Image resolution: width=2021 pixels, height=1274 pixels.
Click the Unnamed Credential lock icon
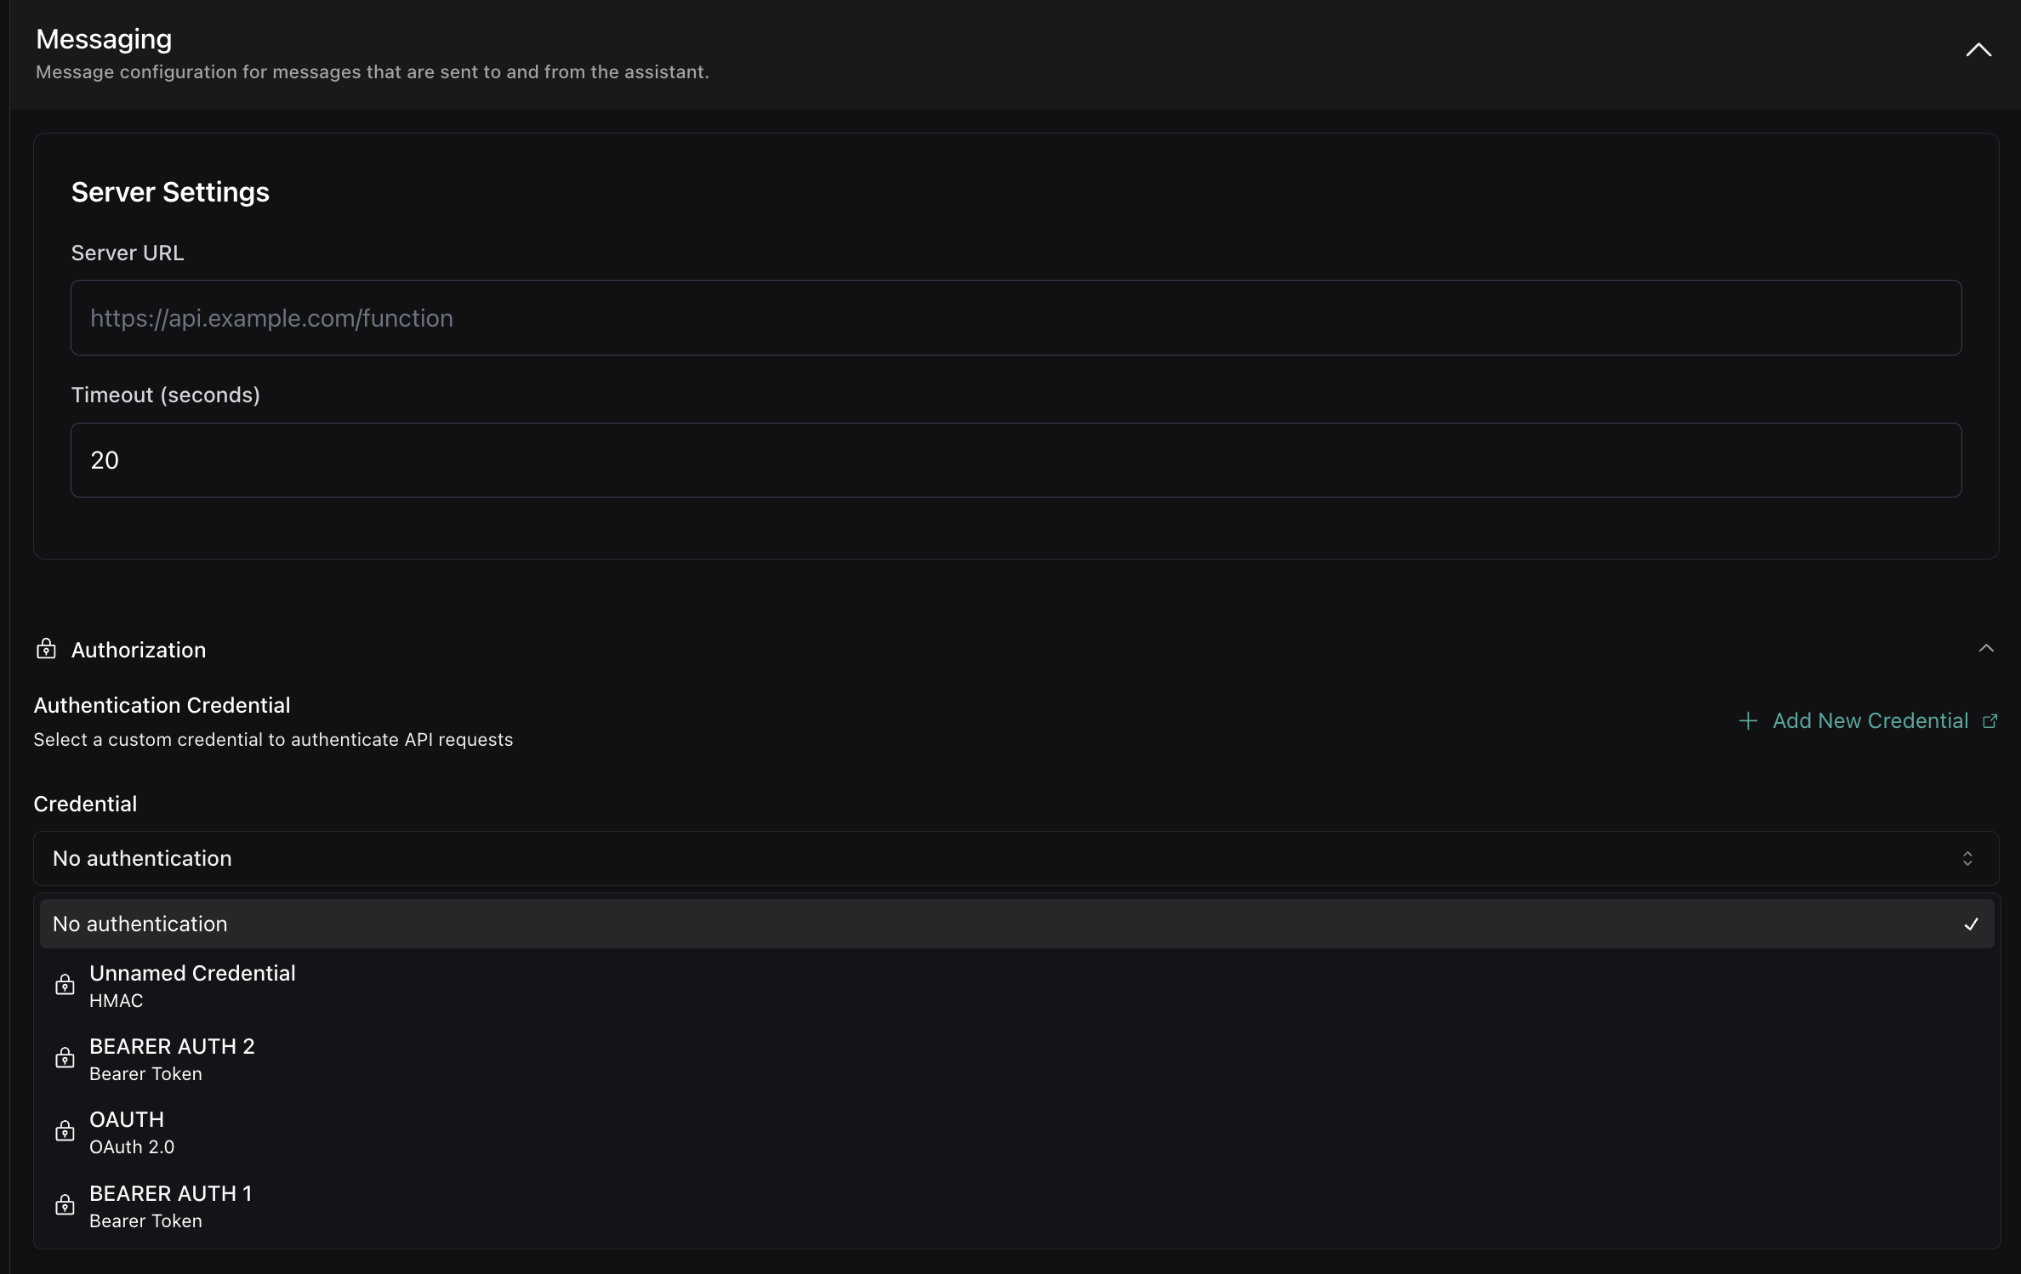(x=65, y=985)
